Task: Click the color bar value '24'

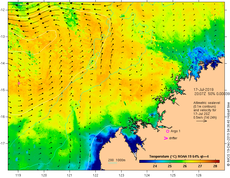Action: 155,166
